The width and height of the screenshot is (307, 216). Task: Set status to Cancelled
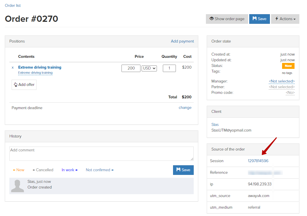coord(43,170)
